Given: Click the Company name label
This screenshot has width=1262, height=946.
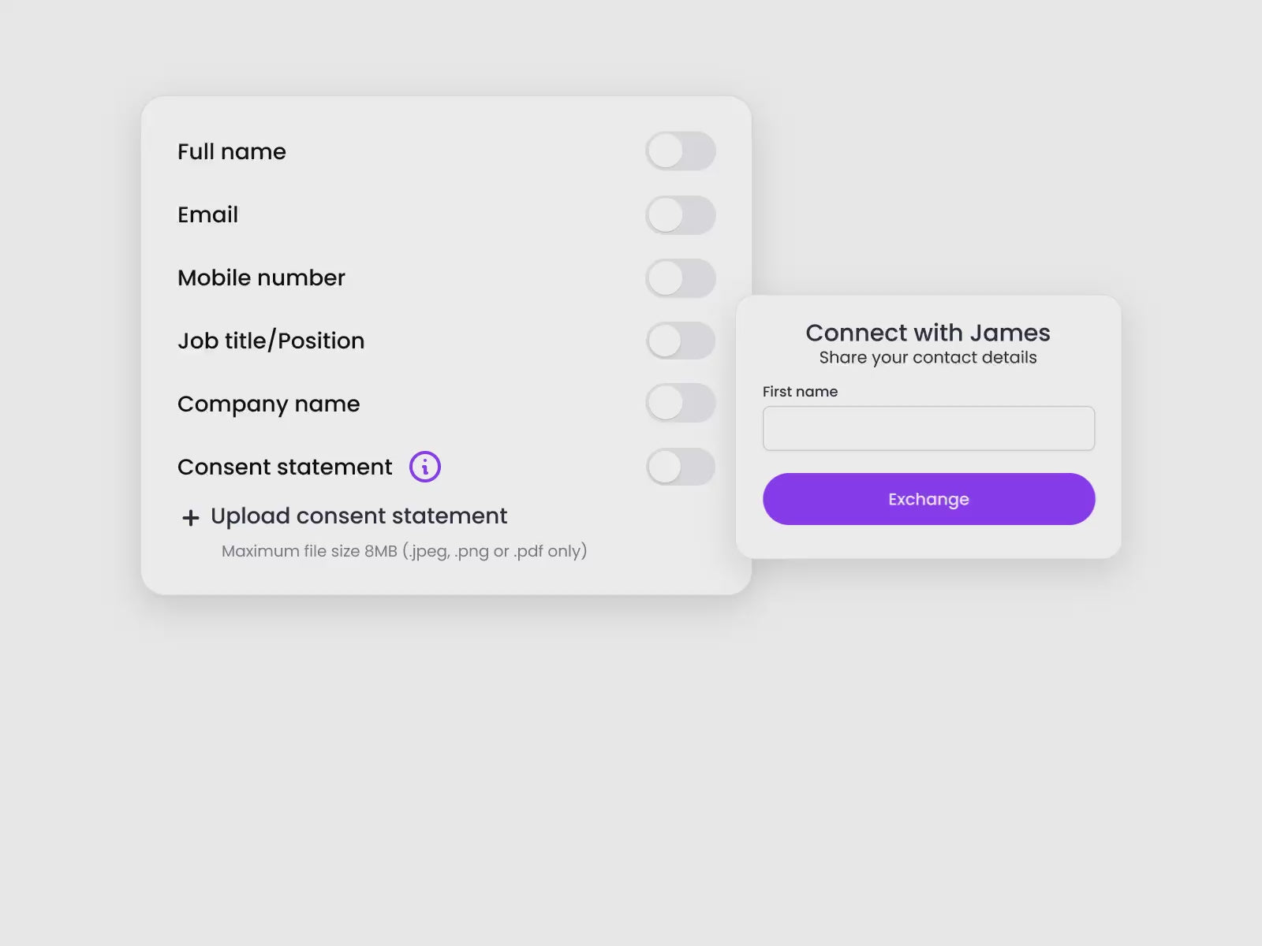Looking at the screenshot, I should pyautogui.click(x=268, y=404).
